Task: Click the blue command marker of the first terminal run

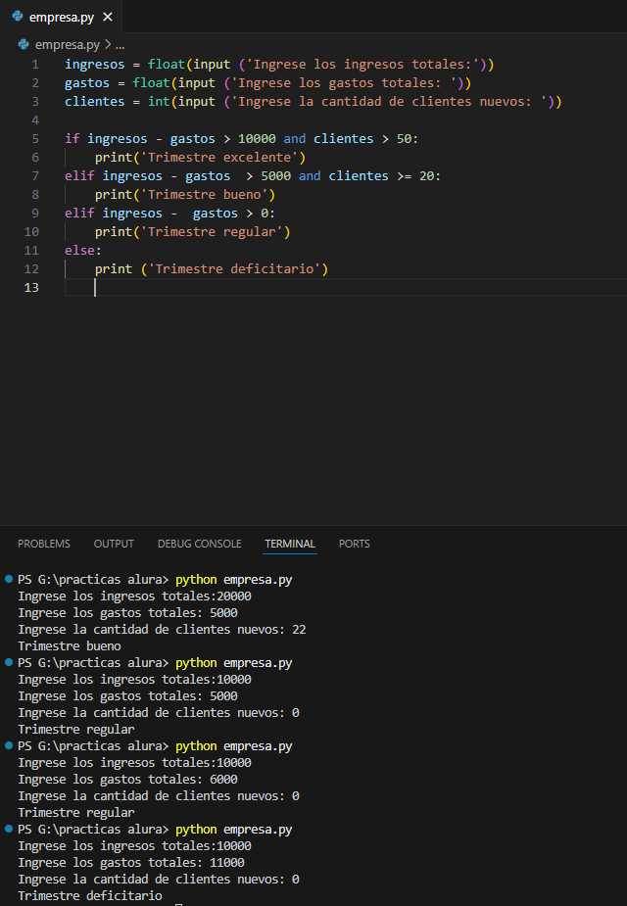Action: pyautogui.click(x=9, y=579)
